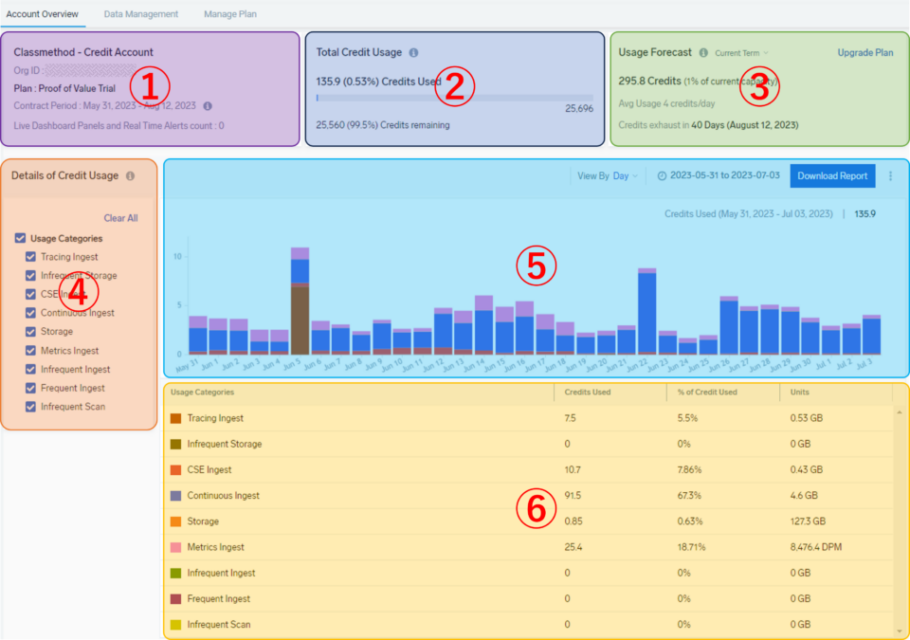Click the clock icon by the date range
This screenshot has height=640, width=910.
pyautogui.click(x=662, y=176)
